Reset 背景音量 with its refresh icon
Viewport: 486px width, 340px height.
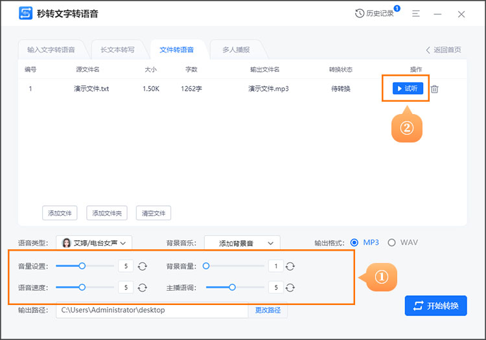291,266
